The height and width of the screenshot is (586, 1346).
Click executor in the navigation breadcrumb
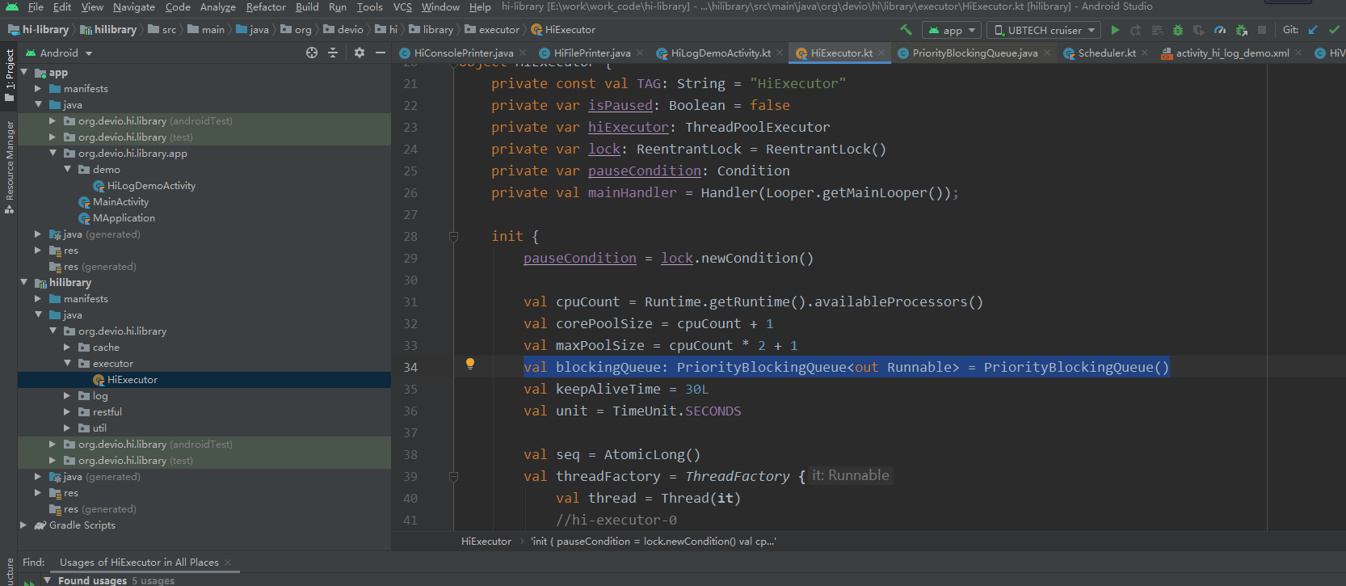coord(492,30)
